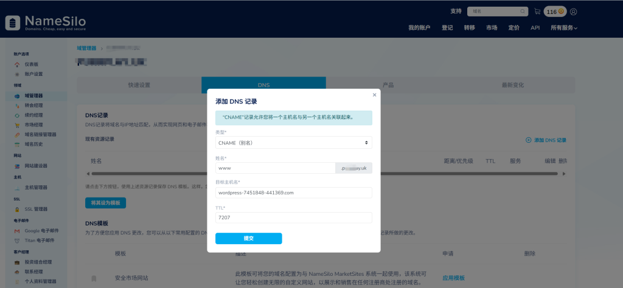Click the records table horizontal scrollbar
The image size is (623, 288).
[325, 174]
